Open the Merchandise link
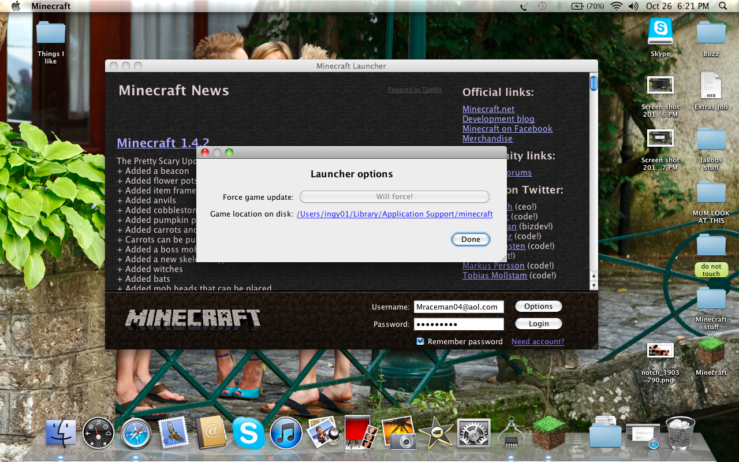This screenshot has height=462, width=739. point(487,139)
